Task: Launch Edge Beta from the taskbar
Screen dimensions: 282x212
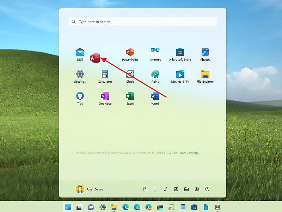Action: (x=137, y=207)
